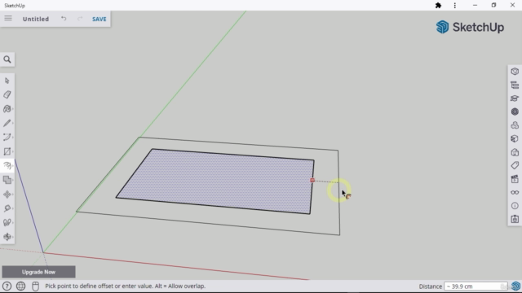Click the small SketchUp icon in status bar
522x293 pixels.
coord(515,286)
